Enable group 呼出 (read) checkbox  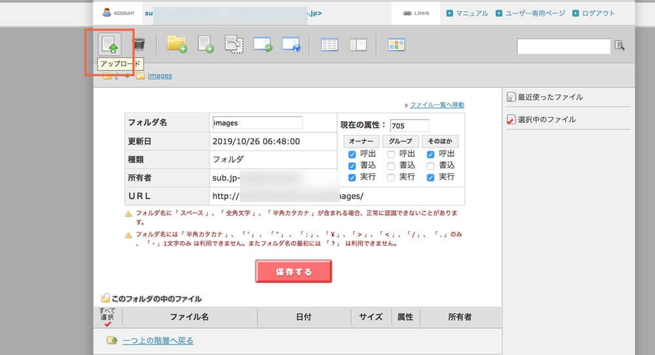[x=391, y=155]
